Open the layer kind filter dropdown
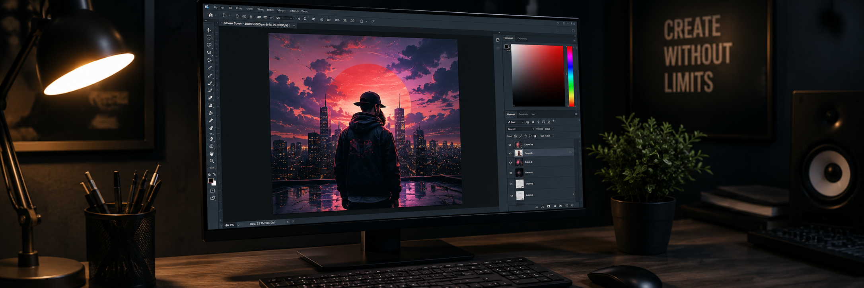The image size is (864, 288). point(515,122)
